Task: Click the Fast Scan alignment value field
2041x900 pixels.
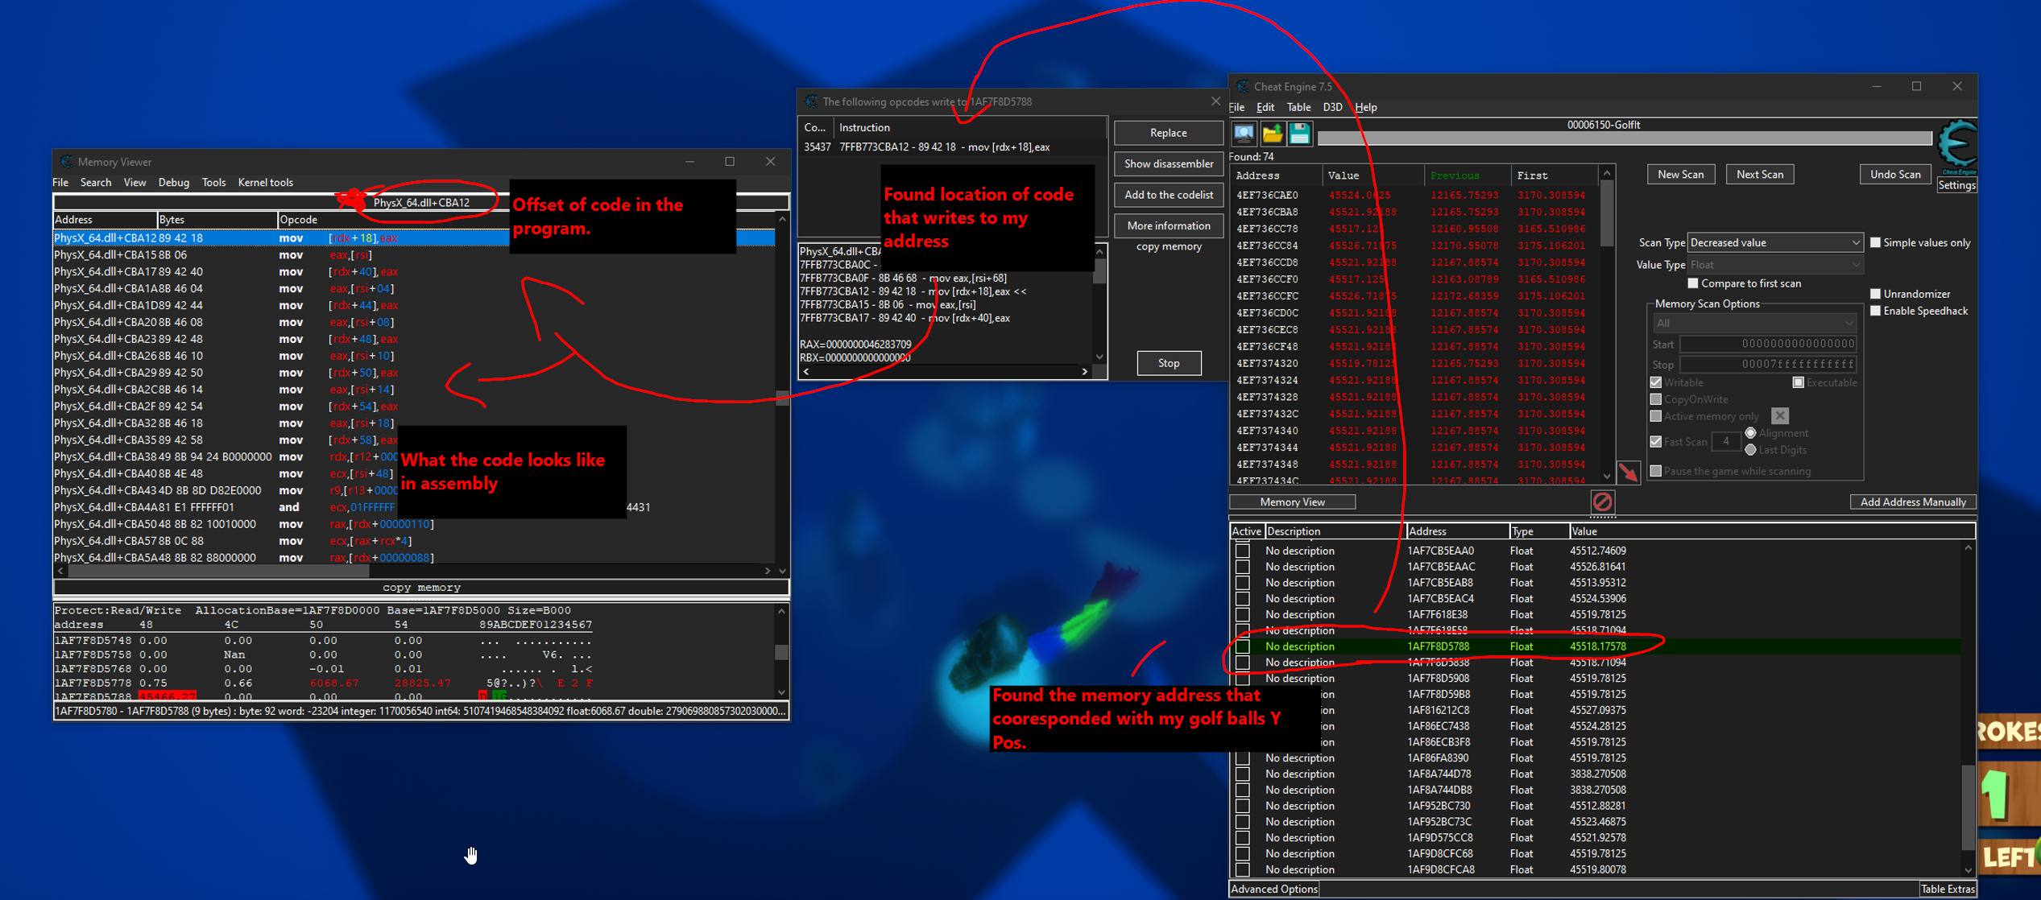Action: tap(1724, 441)
